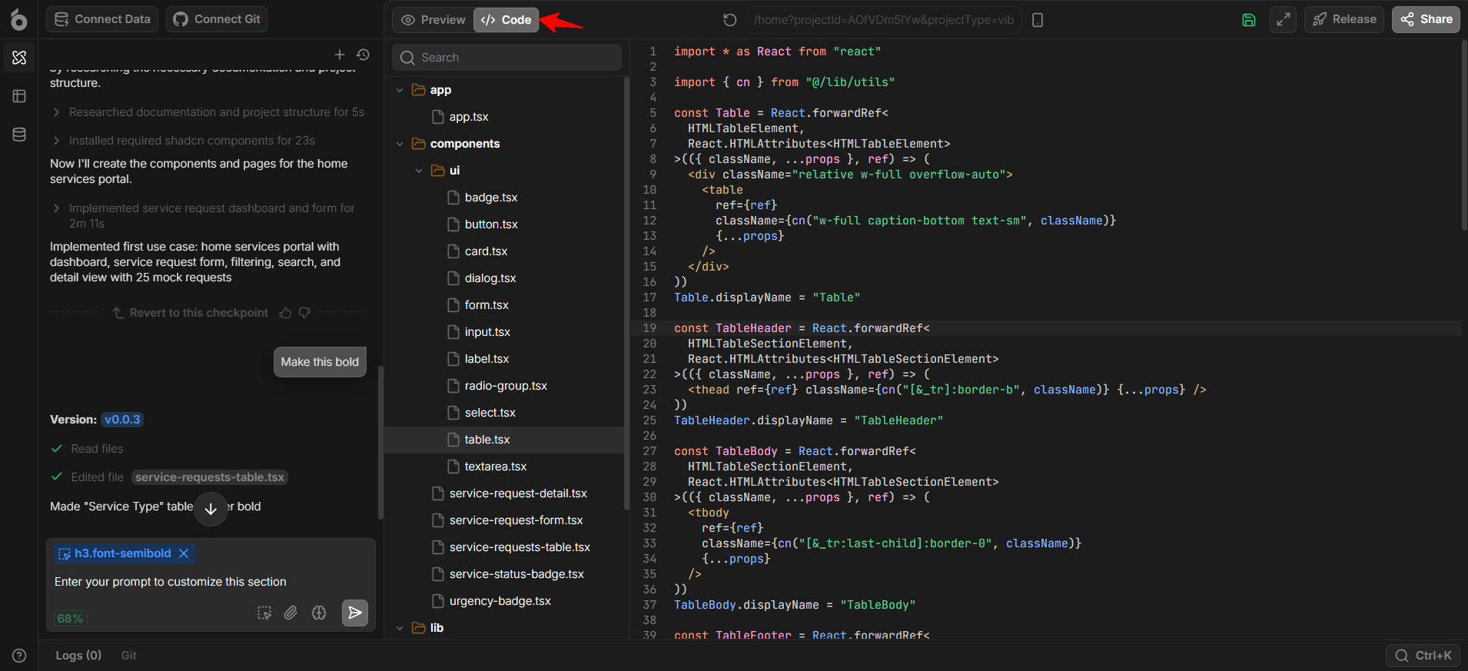This screenshot has width=1468, height=671.
Task: Expand editor to fullscreen icon
Action: 1283,20
